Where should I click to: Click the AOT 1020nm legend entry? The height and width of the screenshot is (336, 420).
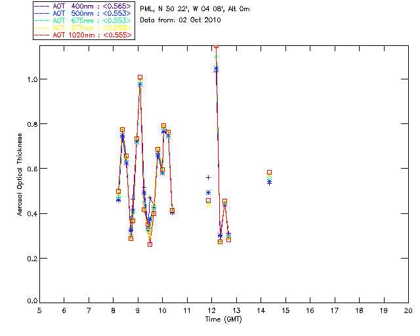pyautogui.click(x=83, y=35)
